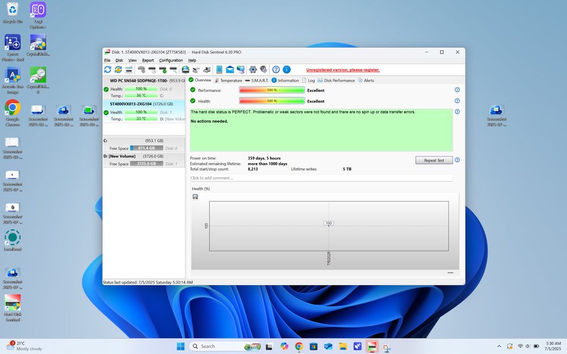Switch to the Information tab
Screen dimensions: 567x354
pyautogui.click(x=285, y=80)
